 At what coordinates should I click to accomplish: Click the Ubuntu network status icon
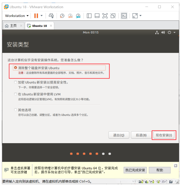pyautogui.click(x=157, y=32)
